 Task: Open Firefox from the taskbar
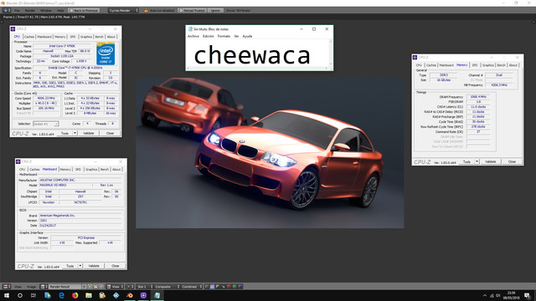point(75,295)
